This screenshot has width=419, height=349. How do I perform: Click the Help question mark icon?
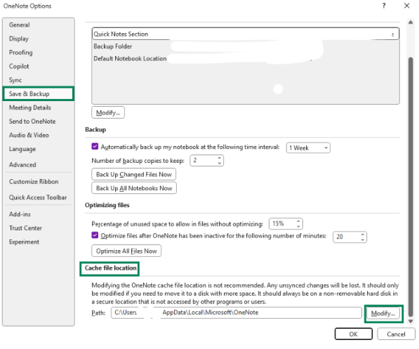click(x=384, y=6)
